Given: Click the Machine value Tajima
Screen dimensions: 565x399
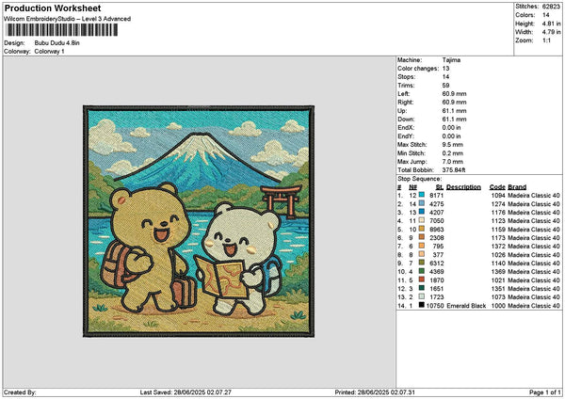Looking at the screenshot, I should pyautogui.click(x=451, y=60).
